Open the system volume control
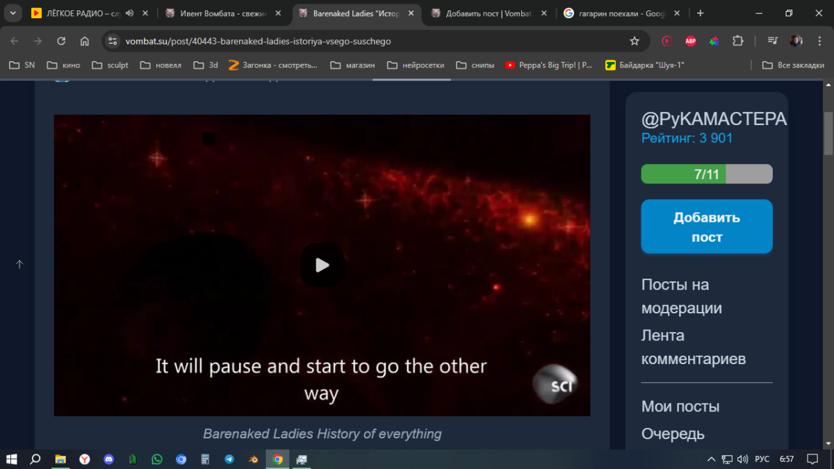Image resolution: width=834 pixels, height=469 pixels. pos(742,459)
